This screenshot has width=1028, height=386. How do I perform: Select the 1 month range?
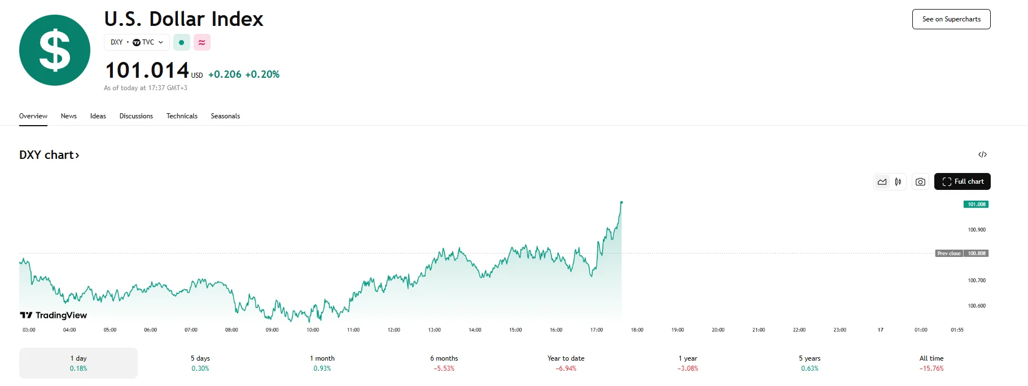[x=322, y=363]
